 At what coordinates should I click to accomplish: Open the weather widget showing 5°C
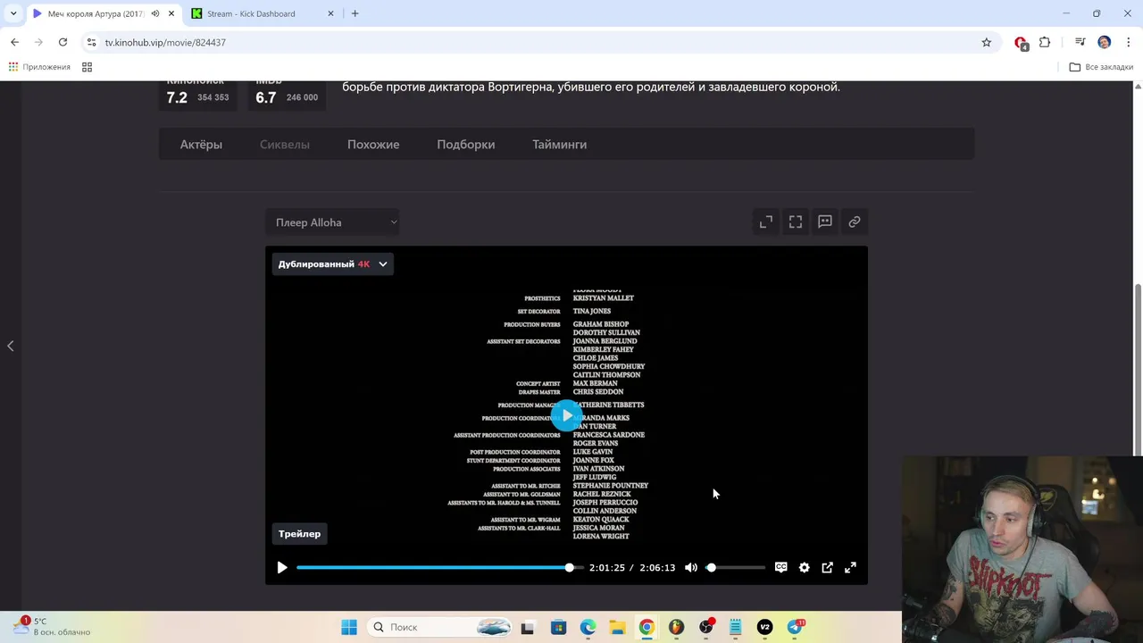(52, 626)
